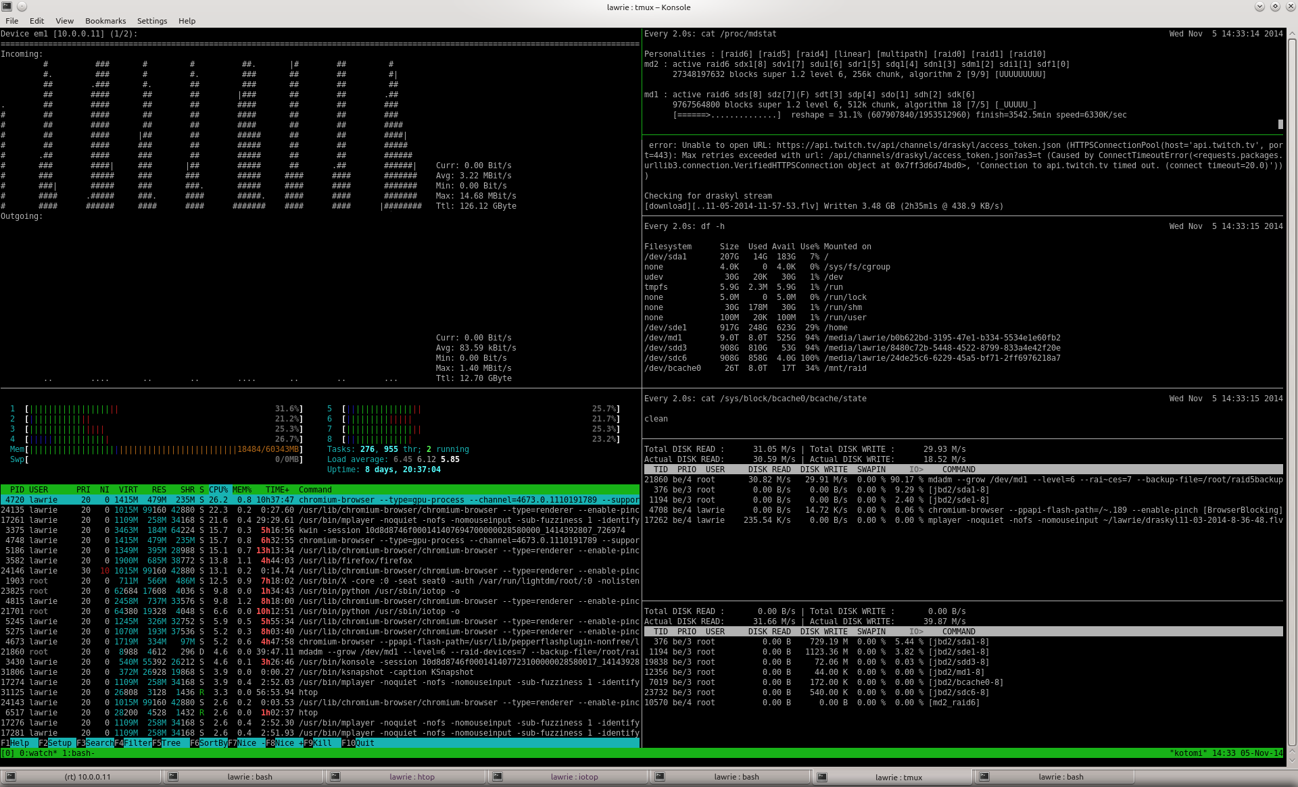This screenshot has width=1298, height=787.
Task: Open the File menu
Action: [x=11, y=21]
